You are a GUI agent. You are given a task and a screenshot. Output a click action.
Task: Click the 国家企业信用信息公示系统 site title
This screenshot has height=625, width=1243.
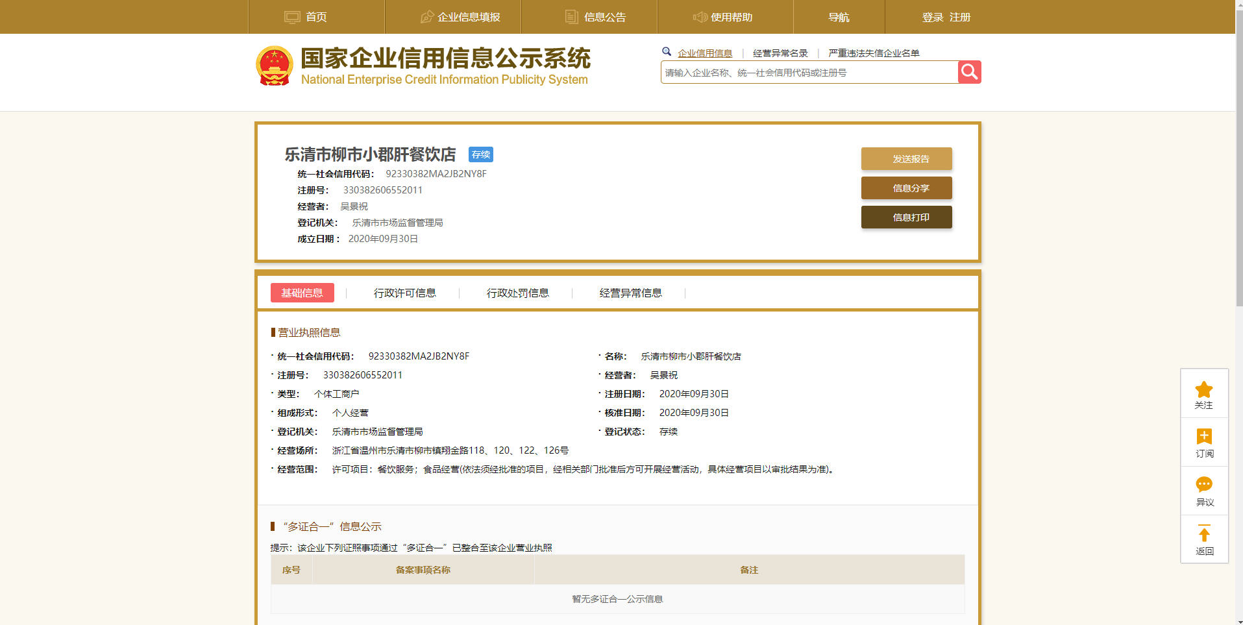tap(446, 58)
